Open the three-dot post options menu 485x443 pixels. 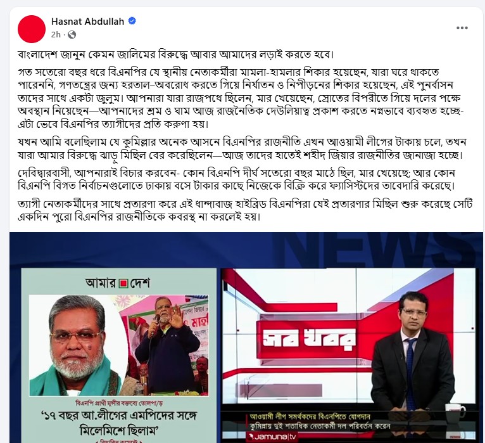click(x=462, y=28)
